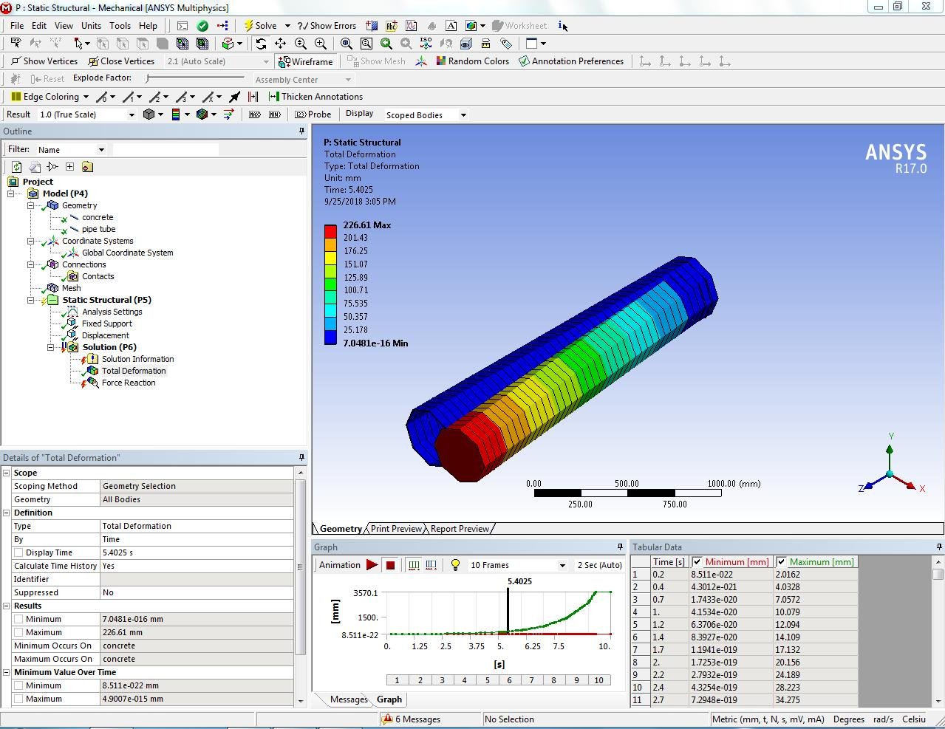Open the Tools menu
Screen dimensions: 945x729
[120, 25]
